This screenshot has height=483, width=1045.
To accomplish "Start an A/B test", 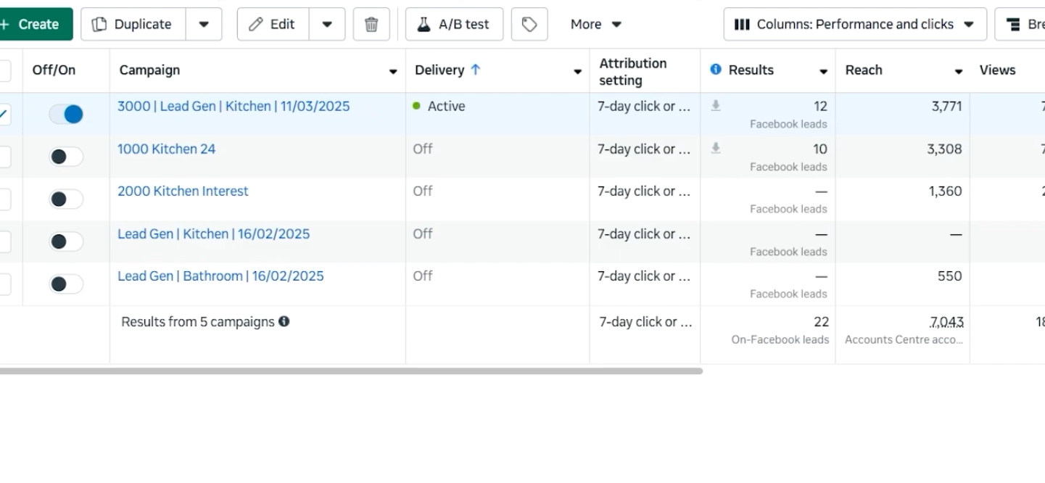I will (454, 24).
